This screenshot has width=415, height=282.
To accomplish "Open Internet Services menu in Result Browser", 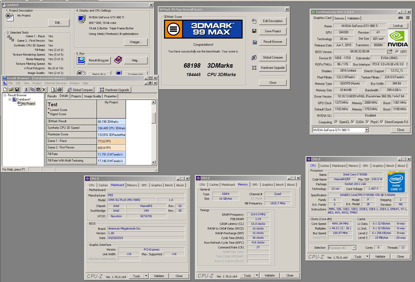I will pyautogui.click(x=55, y=83).
